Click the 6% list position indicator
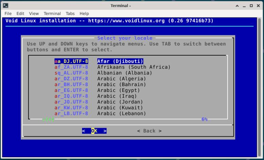The width and height of the screenshot is (264, 160). (x=204, y=119)
